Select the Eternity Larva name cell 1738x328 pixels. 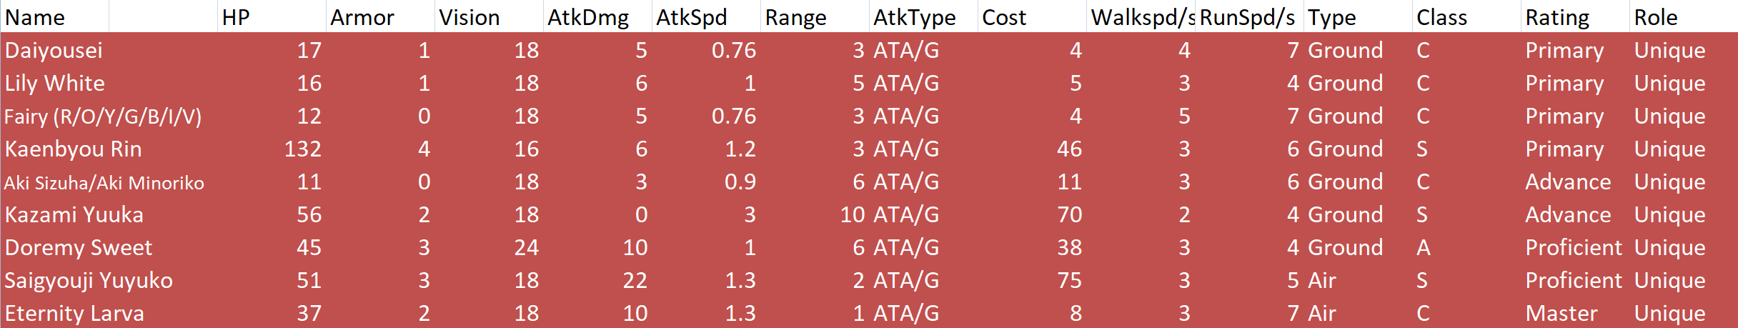click(74, 313)
